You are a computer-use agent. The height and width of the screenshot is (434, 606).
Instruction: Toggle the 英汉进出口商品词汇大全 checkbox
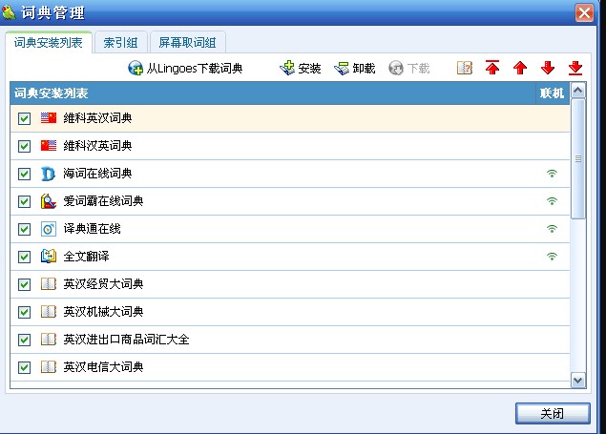click(x=25, y=340)
